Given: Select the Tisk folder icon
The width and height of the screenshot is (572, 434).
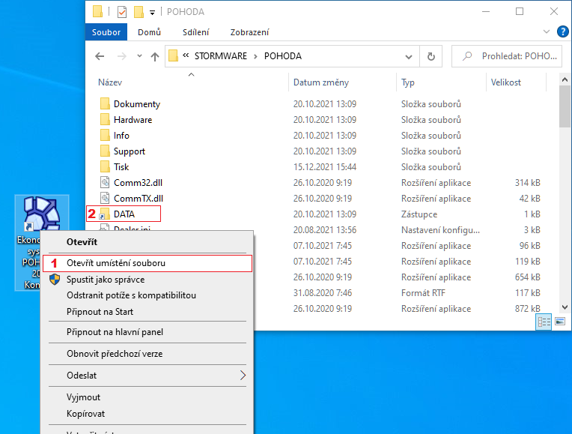Looking at the screenshot, I should pos(105,166).
